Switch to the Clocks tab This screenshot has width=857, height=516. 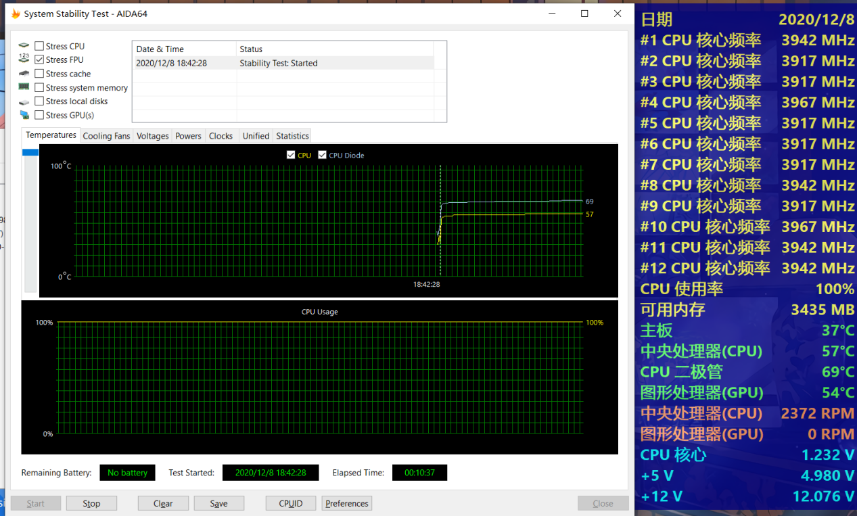point(221,136)
